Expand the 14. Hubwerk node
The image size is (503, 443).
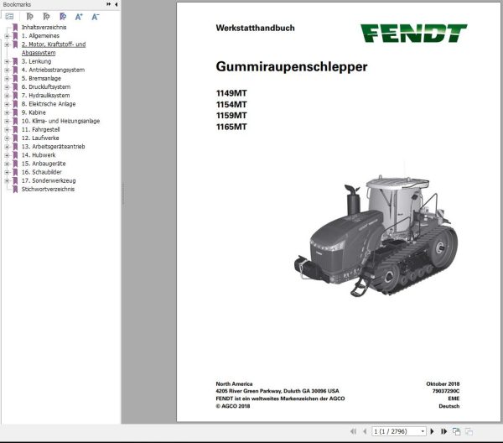[7, 155]
